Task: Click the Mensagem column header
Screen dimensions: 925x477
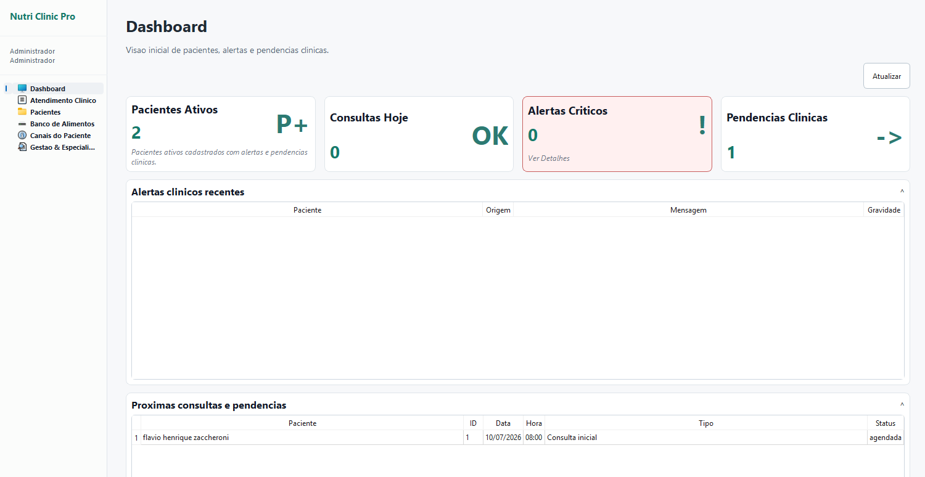Action: tap(688, 210)
